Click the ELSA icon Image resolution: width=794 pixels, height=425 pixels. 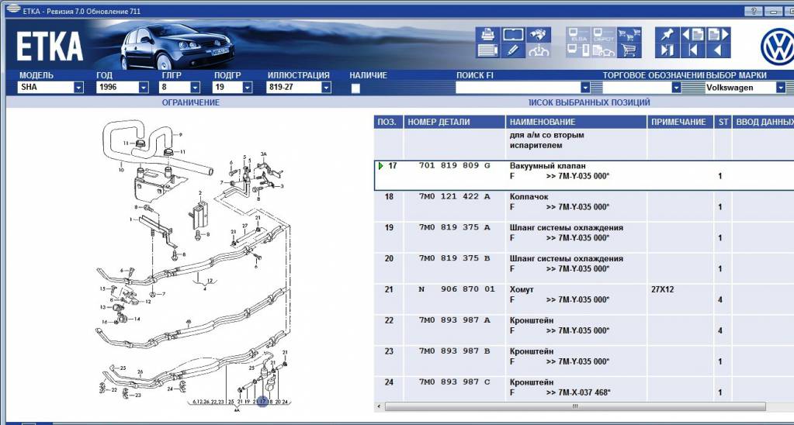[579, 34]
